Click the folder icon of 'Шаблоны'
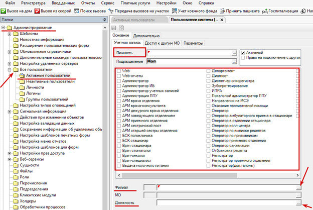This screenshot has width=313, height=210. click(x=16, y=34)
